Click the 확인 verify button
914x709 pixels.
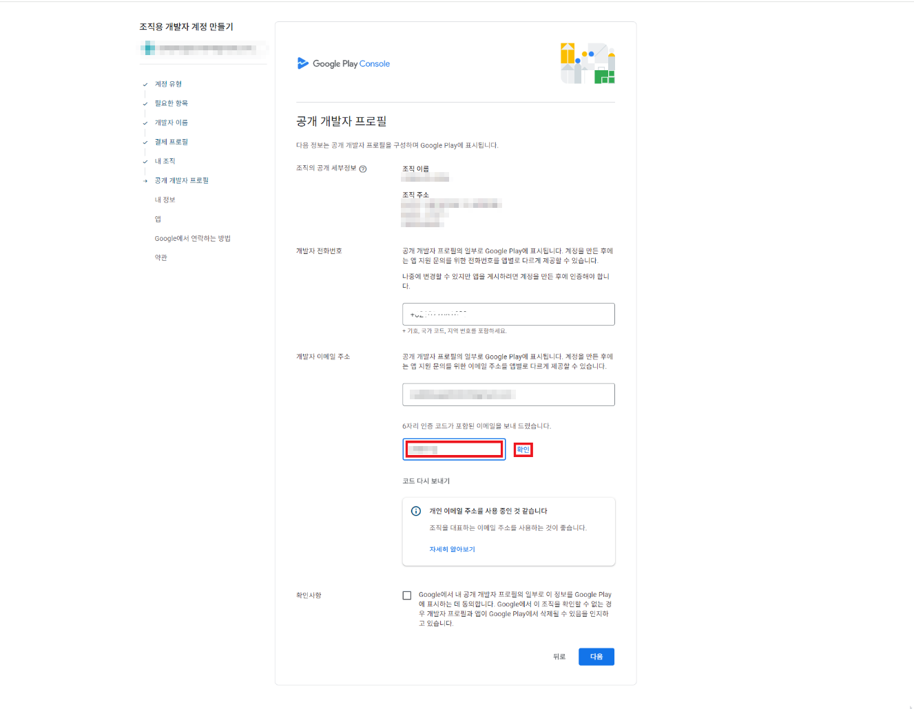click(523, 449)
